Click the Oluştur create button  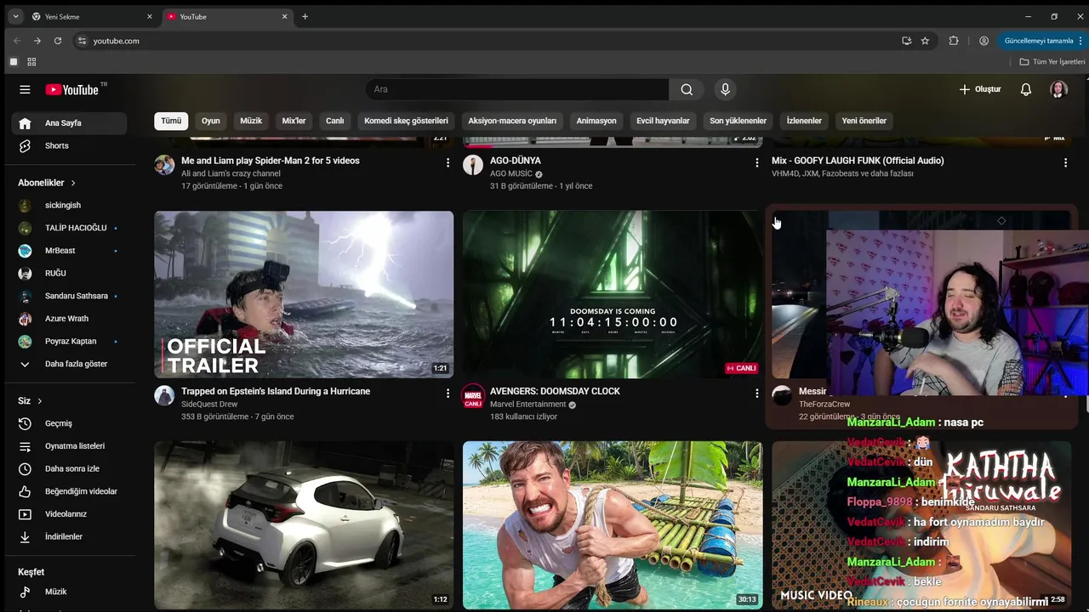coord(980,89)
